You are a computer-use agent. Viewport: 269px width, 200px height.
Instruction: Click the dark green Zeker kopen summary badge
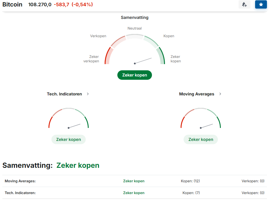coord(135,75)
